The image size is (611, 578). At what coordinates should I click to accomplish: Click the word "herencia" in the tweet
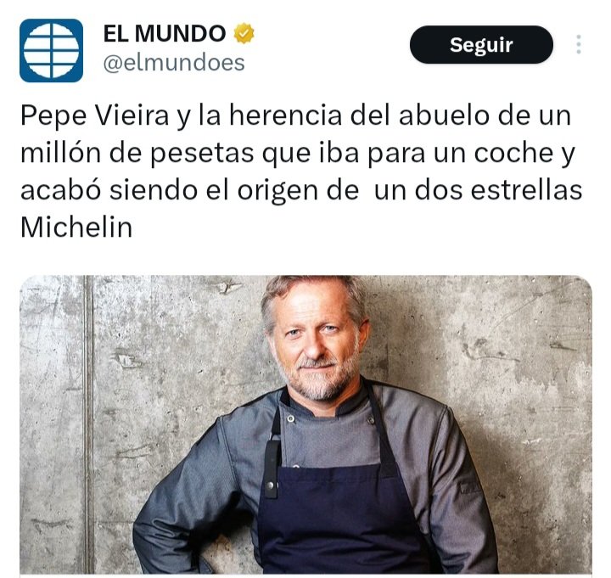285,116
